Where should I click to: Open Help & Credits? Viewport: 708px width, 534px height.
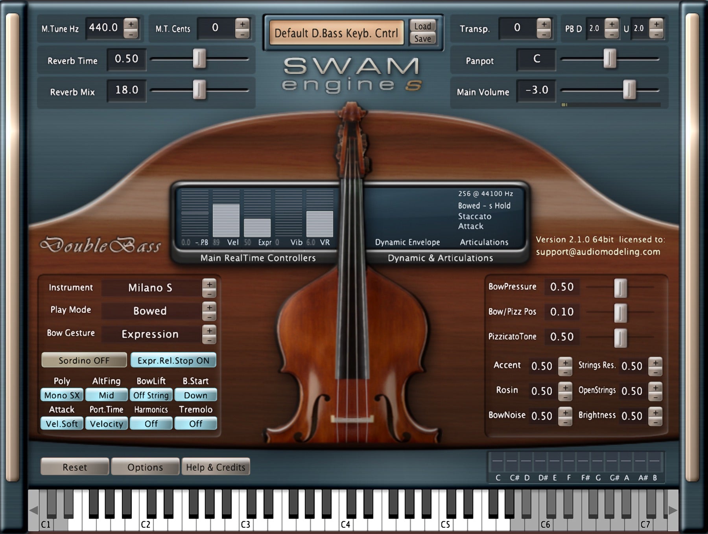pos(216,467)
